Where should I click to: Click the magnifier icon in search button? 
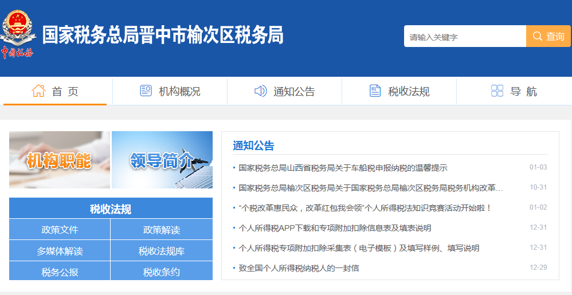pos(537,36)
